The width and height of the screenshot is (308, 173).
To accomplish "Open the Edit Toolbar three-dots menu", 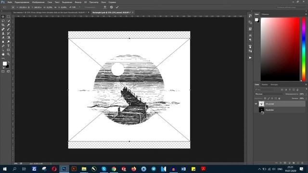I will [x=3, y=58].
